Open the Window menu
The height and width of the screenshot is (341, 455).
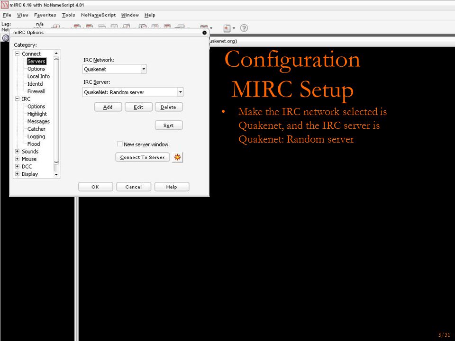(x=130, y=15)
